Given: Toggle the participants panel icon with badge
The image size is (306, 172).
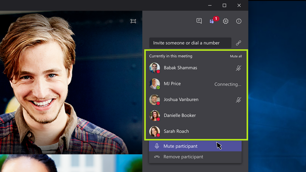Looking at the screenshot, I should [214, 20].
